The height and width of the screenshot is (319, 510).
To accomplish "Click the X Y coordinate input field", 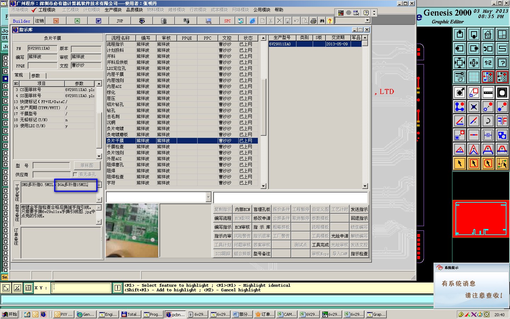I will click(x=81, y=287).
